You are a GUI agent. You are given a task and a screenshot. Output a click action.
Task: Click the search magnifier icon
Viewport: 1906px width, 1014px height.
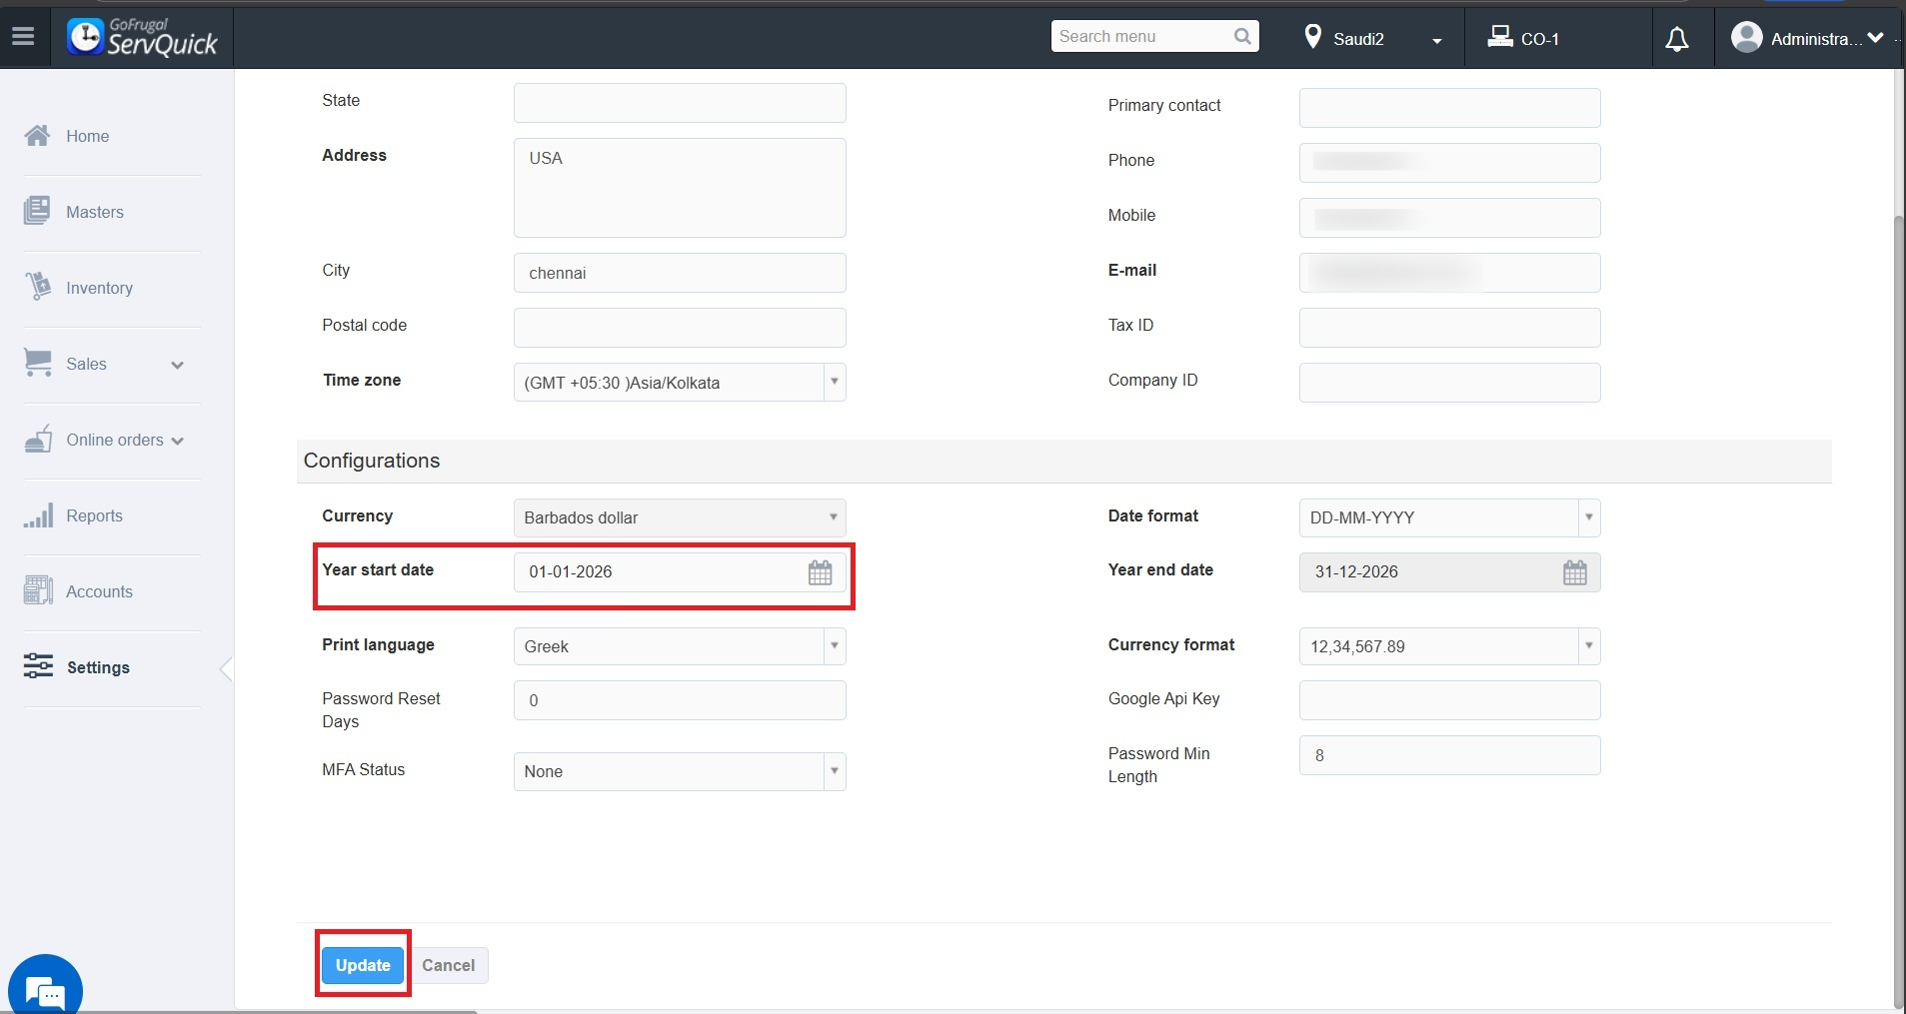coord(1242,37)
